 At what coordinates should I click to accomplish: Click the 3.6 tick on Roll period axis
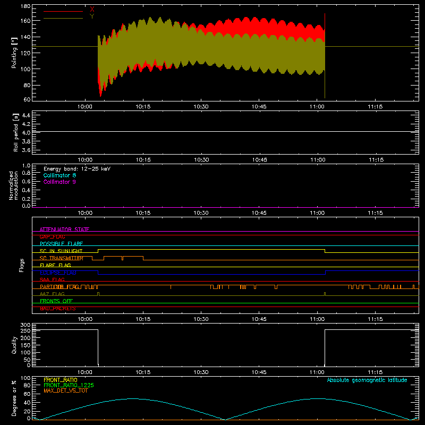pos(26,150)
